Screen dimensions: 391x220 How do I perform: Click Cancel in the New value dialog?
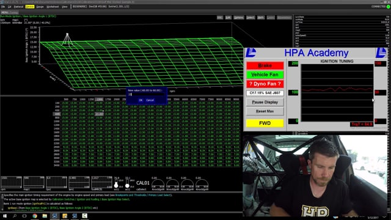click(150, 100)
